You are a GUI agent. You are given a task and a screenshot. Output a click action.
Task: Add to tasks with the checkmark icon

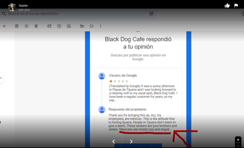click(69, 26)
